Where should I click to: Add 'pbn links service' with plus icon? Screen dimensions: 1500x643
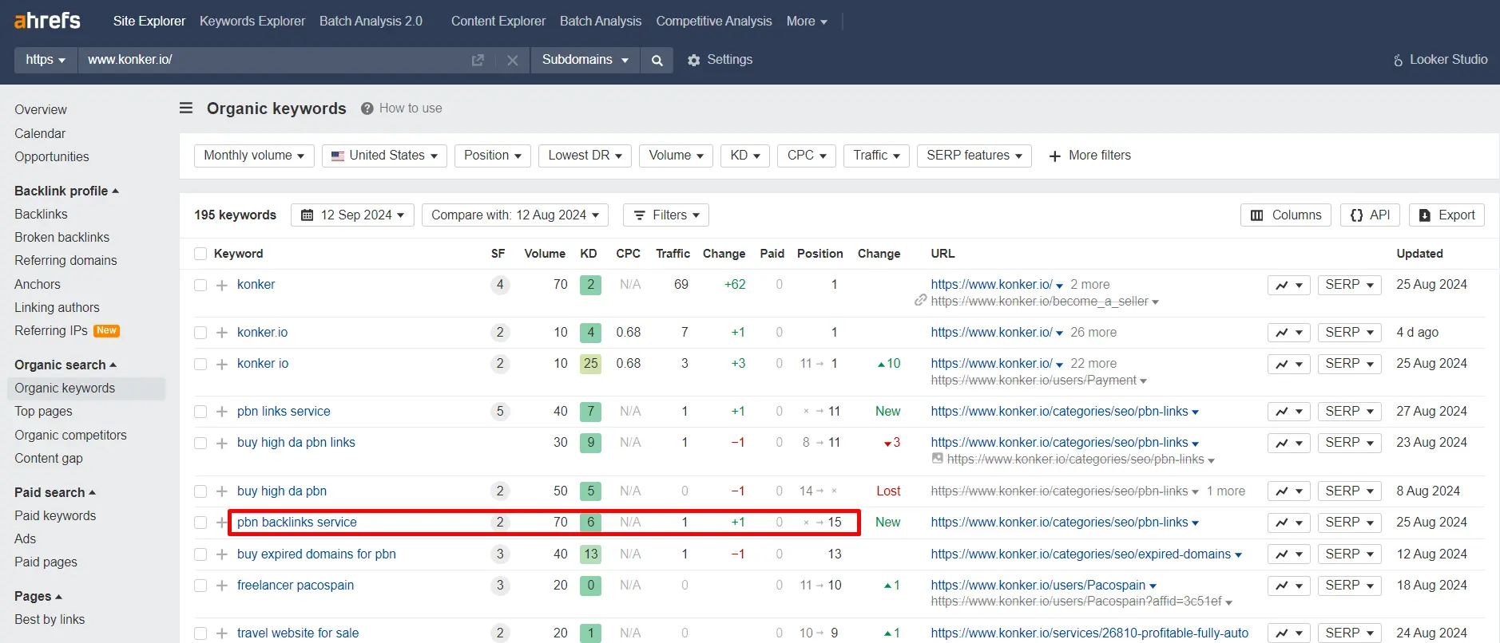click(x=222, y=412)
